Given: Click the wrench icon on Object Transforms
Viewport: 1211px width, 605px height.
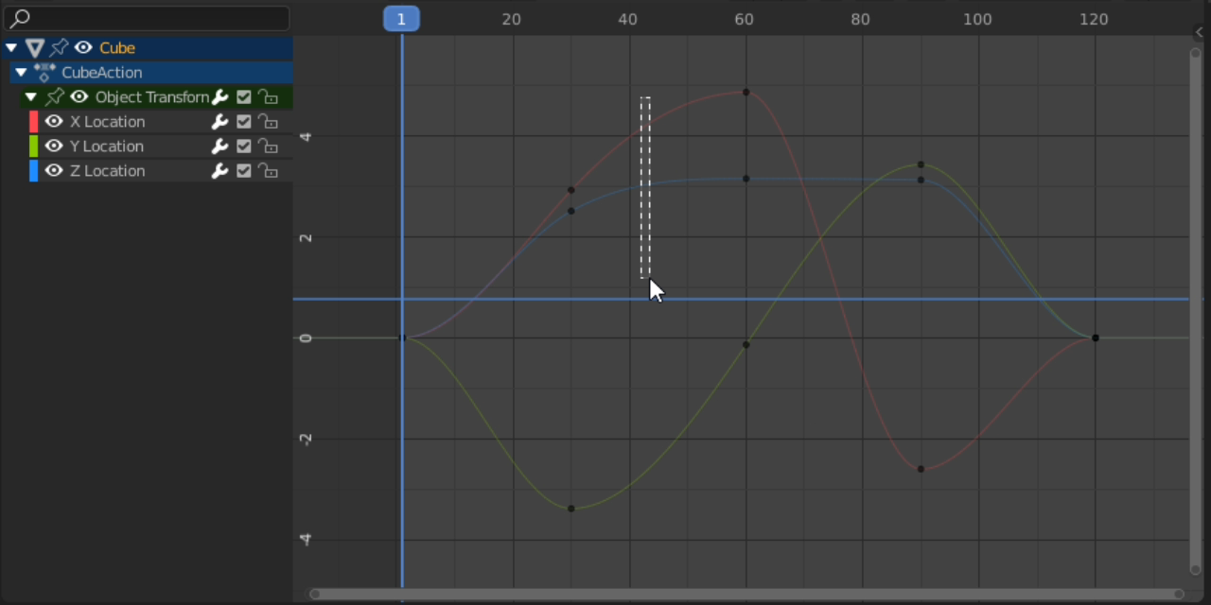Looking at the screenshot, I should tap(219, 96).
